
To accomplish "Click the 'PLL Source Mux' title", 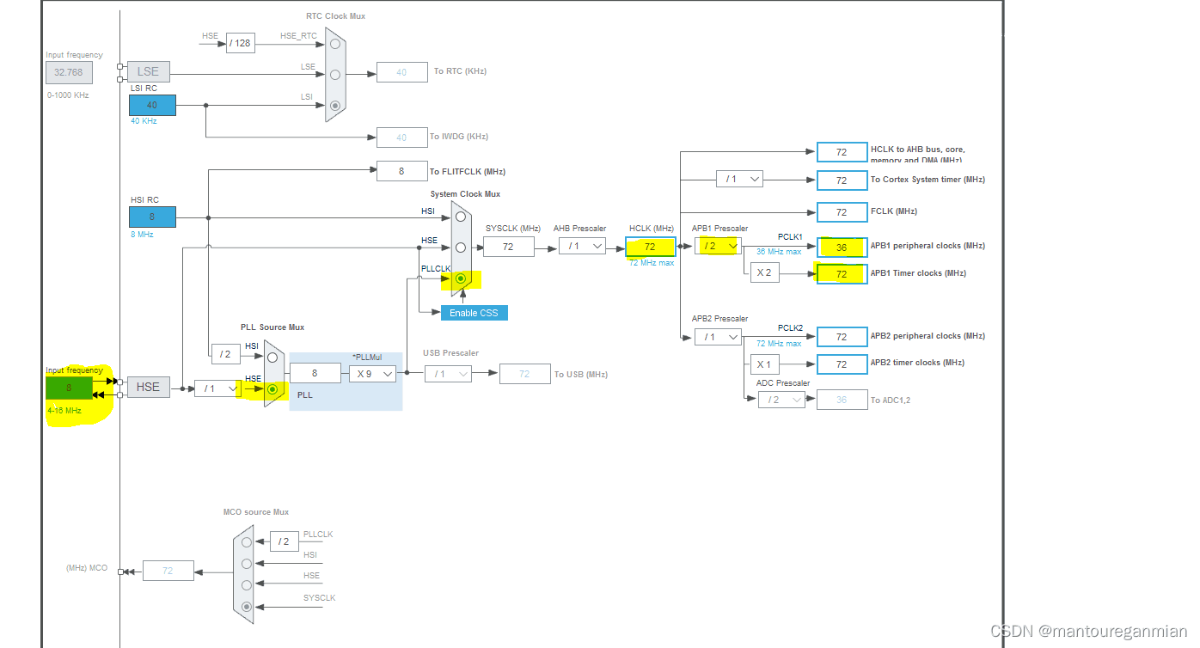I will (x=272, y=327).
